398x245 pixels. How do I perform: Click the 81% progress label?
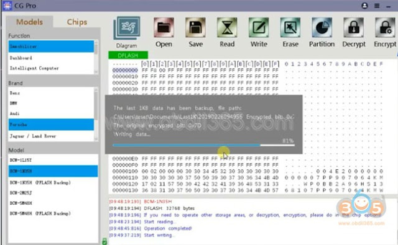point(288,141)
